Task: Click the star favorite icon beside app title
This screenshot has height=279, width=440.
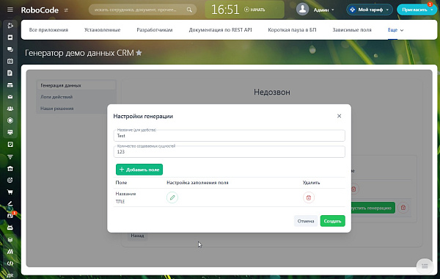Action: 139,53
